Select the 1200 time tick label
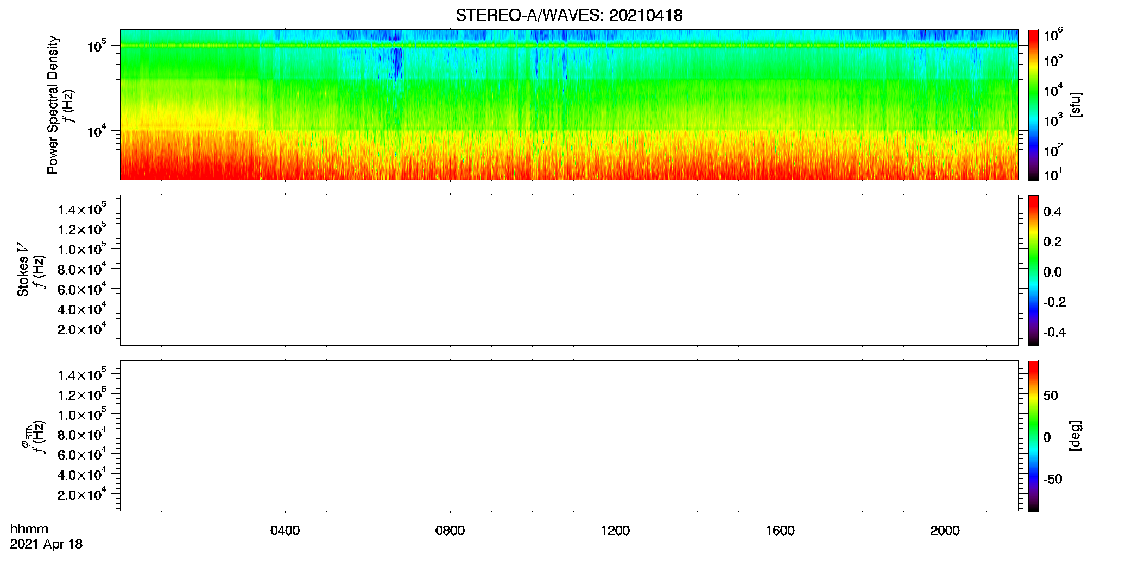This screenshot has width=1138, height=586. coord(615,531)
